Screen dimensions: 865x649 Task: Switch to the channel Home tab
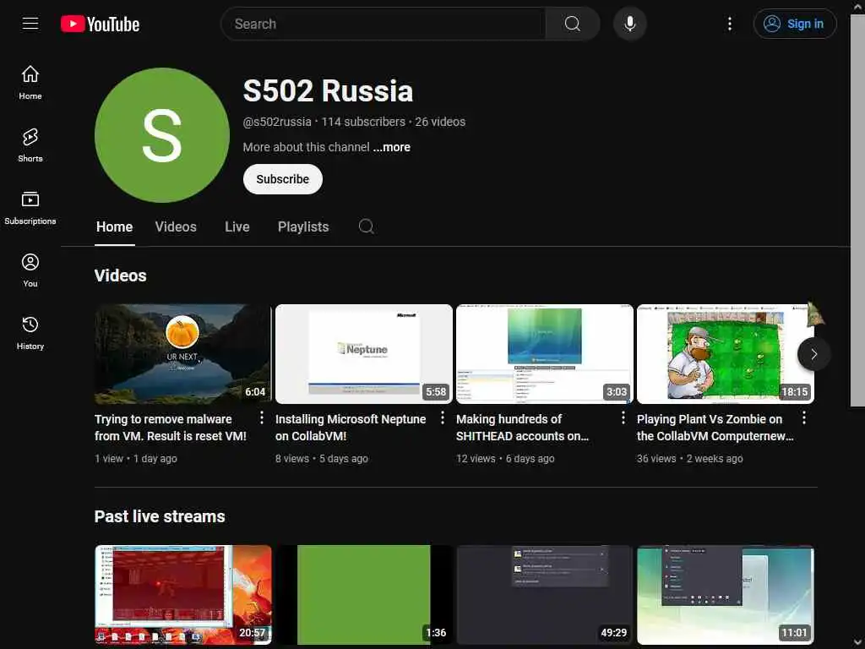114,226
